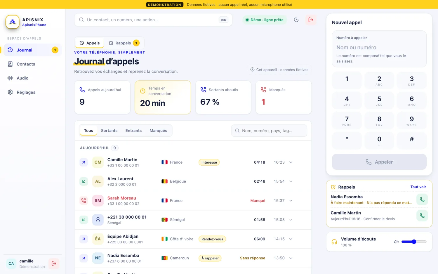
Task: Click the Rendez-vous tag on Équipe Abidjan
Action: point(212,239)
